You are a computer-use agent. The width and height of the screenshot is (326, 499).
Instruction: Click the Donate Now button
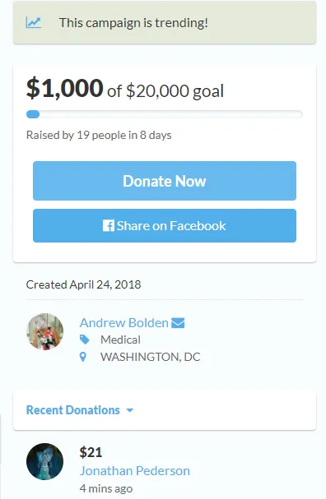(x=165, y=181)
